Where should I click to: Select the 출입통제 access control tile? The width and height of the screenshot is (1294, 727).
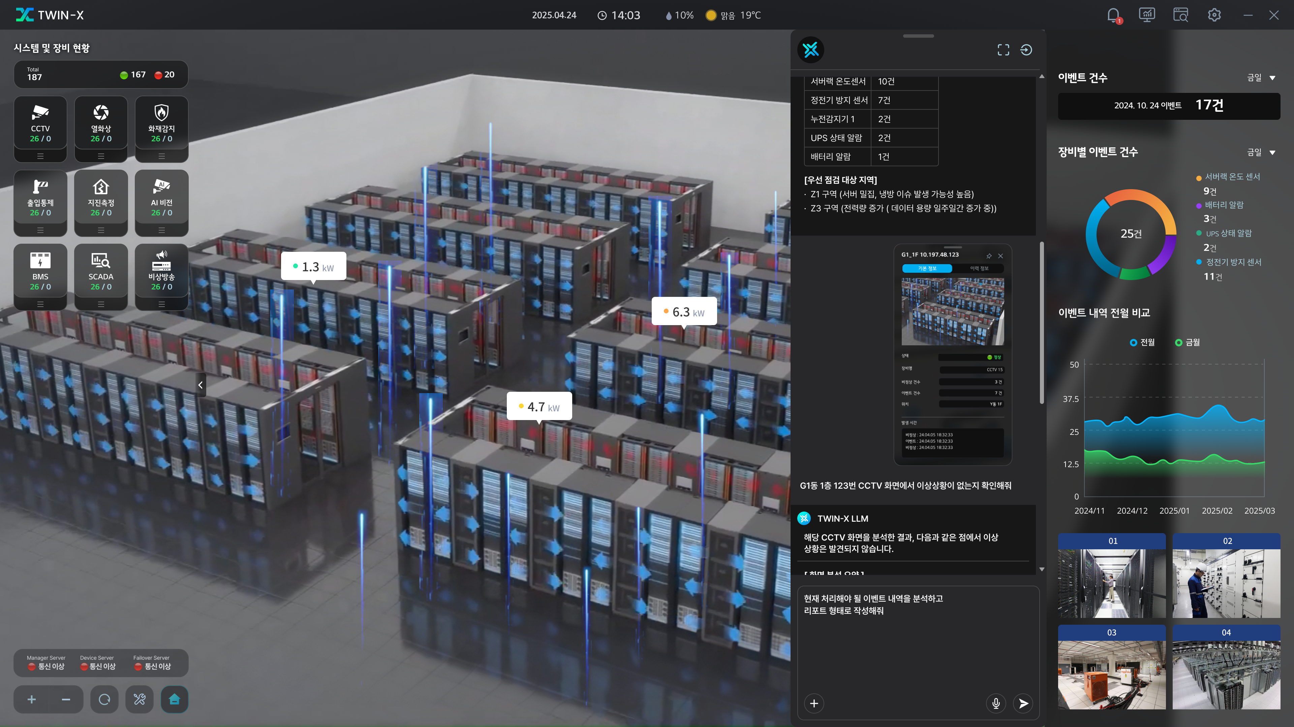(40, 197)
